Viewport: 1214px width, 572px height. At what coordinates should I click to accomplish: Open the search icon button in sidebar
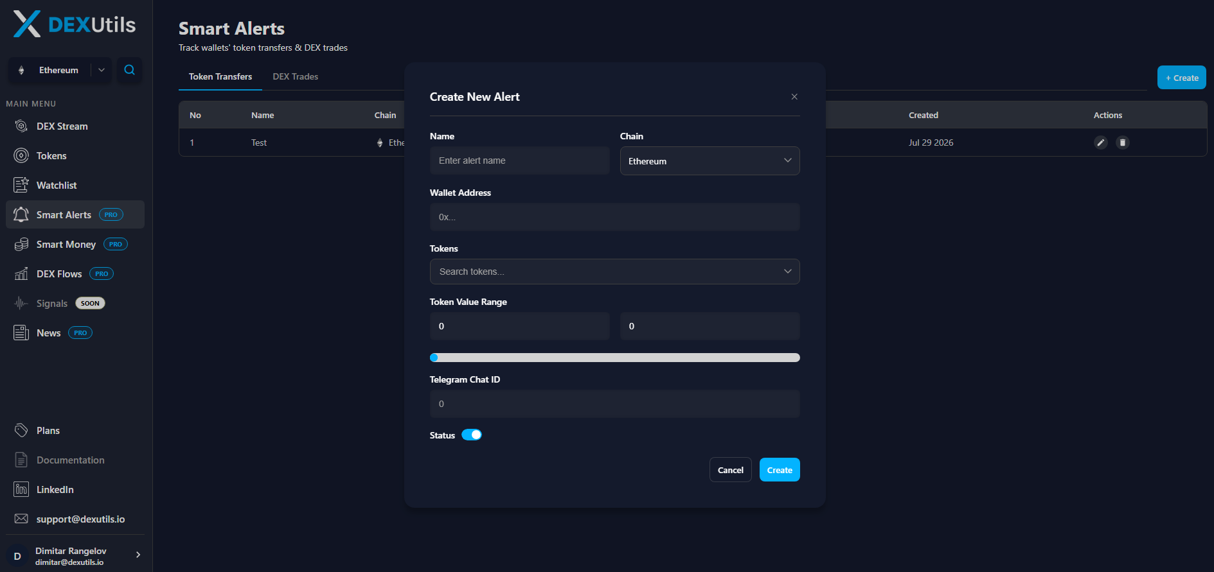pos(129,70)
